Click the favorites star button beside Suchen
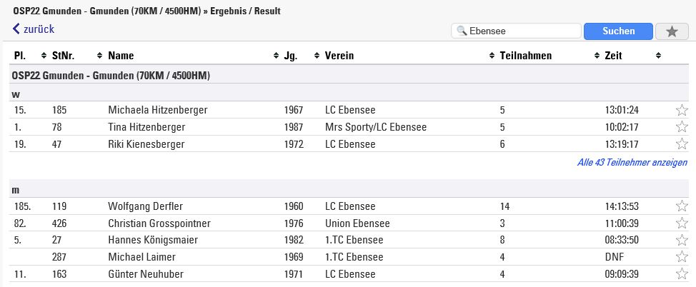The height and width of the screenshot is (287, 696). pos(672,31)
